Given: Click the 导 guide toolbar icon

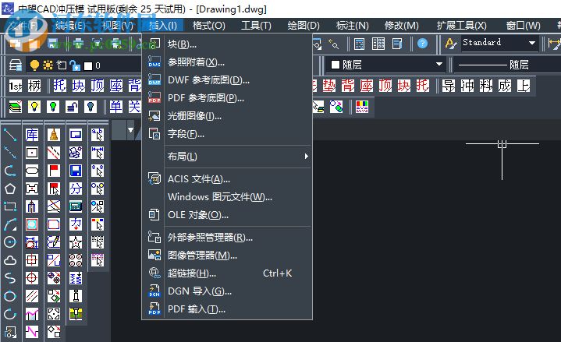Looking at the screenshot, I should [x=449, y=86].
